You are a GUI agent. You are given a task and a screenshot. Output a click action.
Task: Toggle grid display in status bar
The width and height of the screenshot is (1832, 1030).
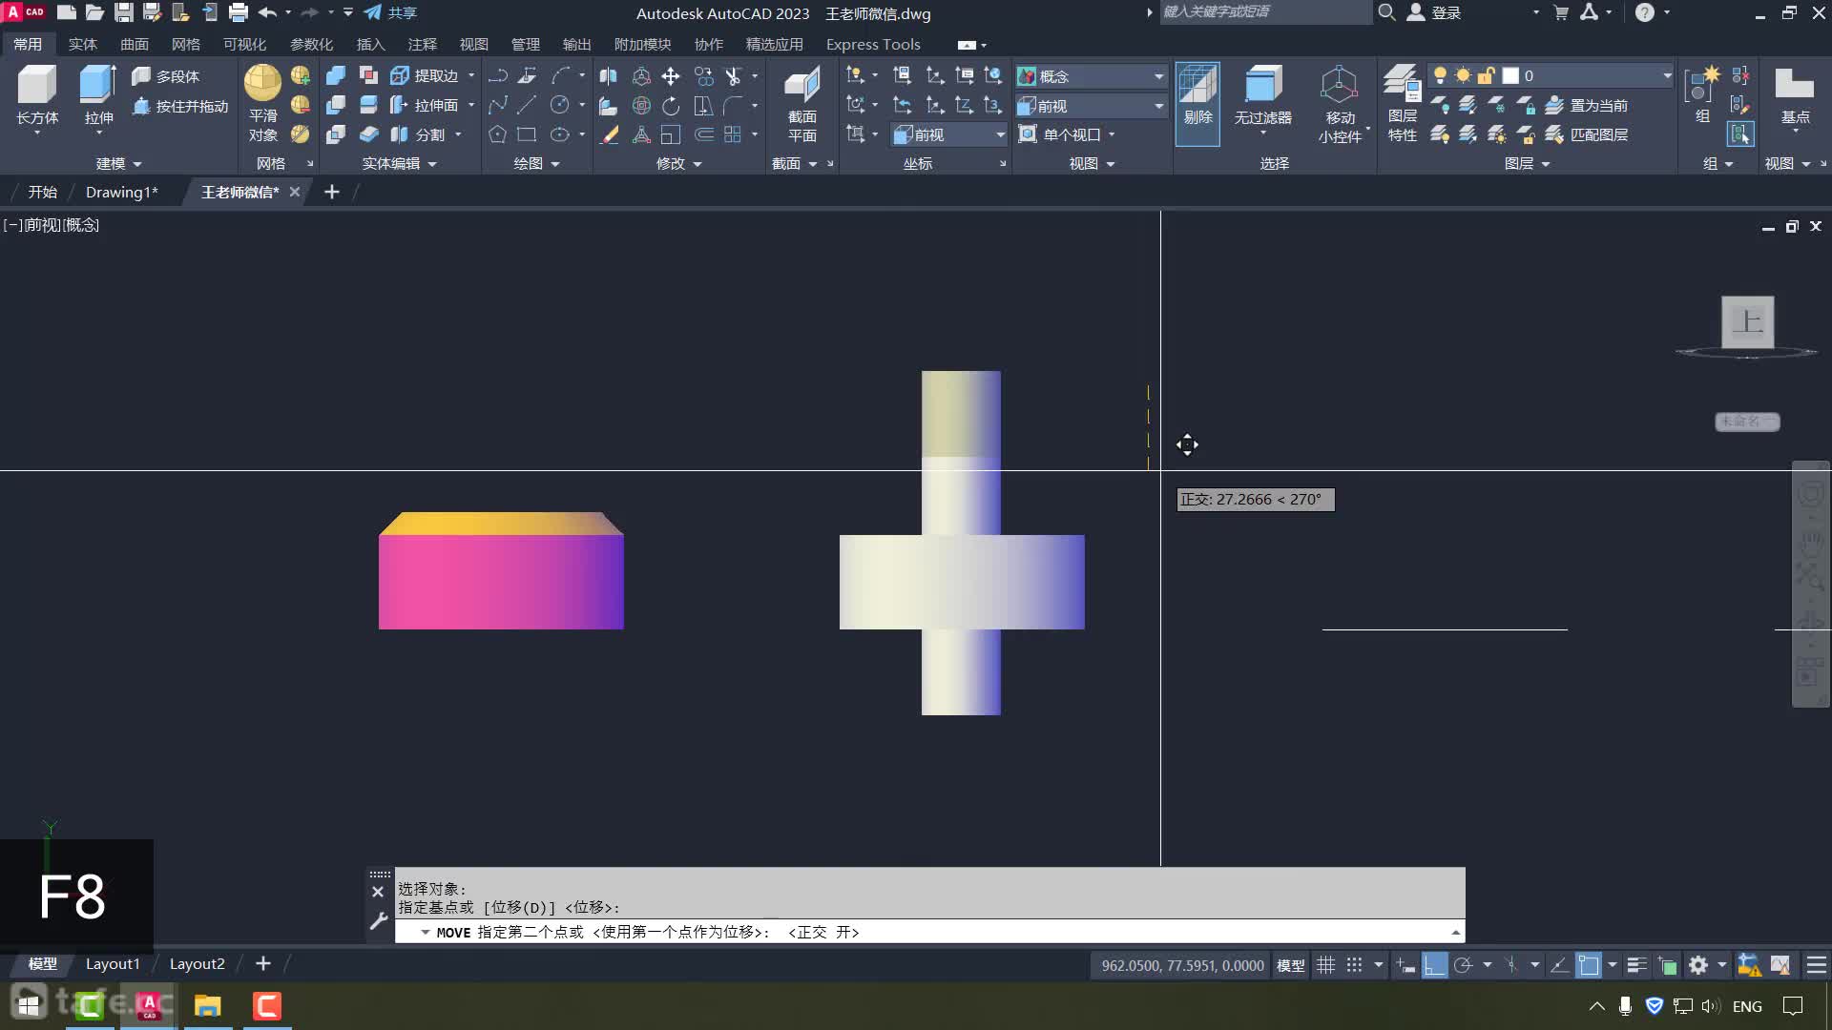pyautogui.click(x=1325, y=965)
